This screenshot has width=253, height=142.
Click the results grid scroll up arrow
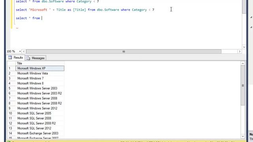point(243,64)
